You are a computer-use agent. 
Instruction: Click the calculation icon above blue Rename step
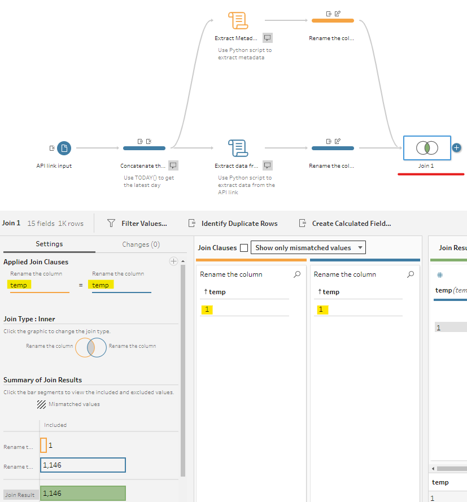tap(329, 142)
